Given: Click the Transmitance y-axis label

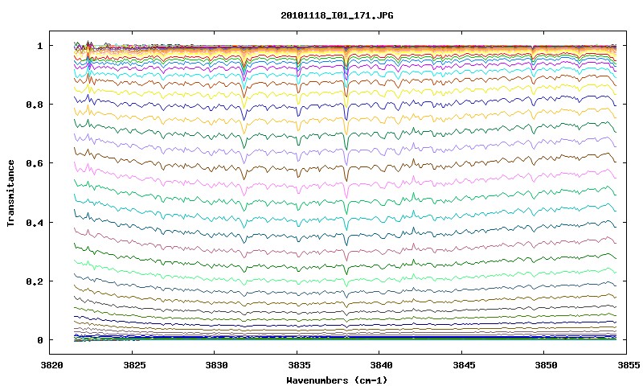Looking at the screenshot, I should tap(11, 193).
